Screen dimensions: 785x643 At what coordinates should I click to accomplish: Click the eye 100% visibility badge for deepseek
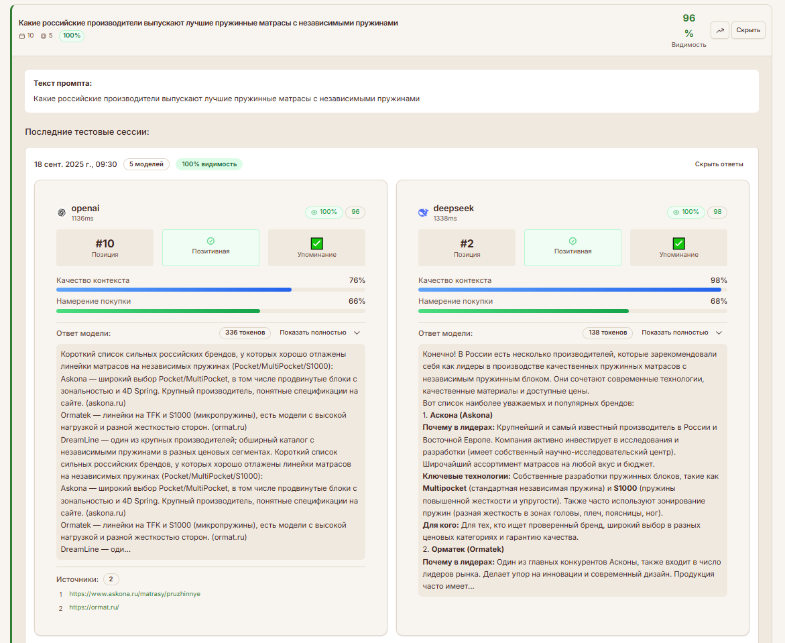(686, 212)
